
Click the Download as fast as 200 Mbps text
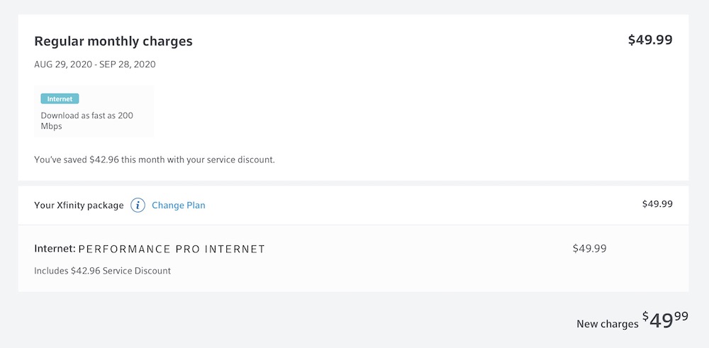pos(86,120)
